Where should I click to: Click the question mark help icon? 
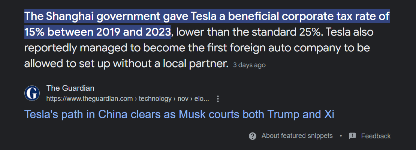tap(253, 136)
